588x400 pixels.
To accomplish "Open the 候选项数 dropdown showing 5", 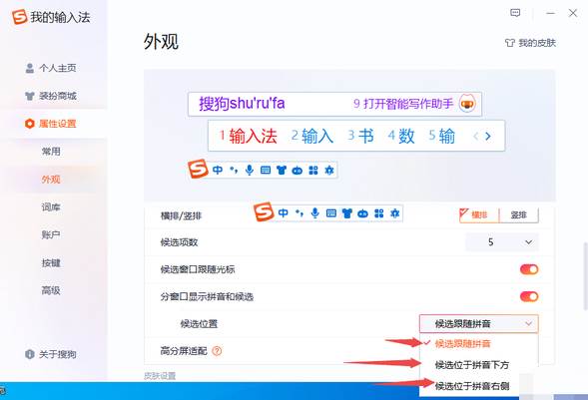I will point(502,242).
